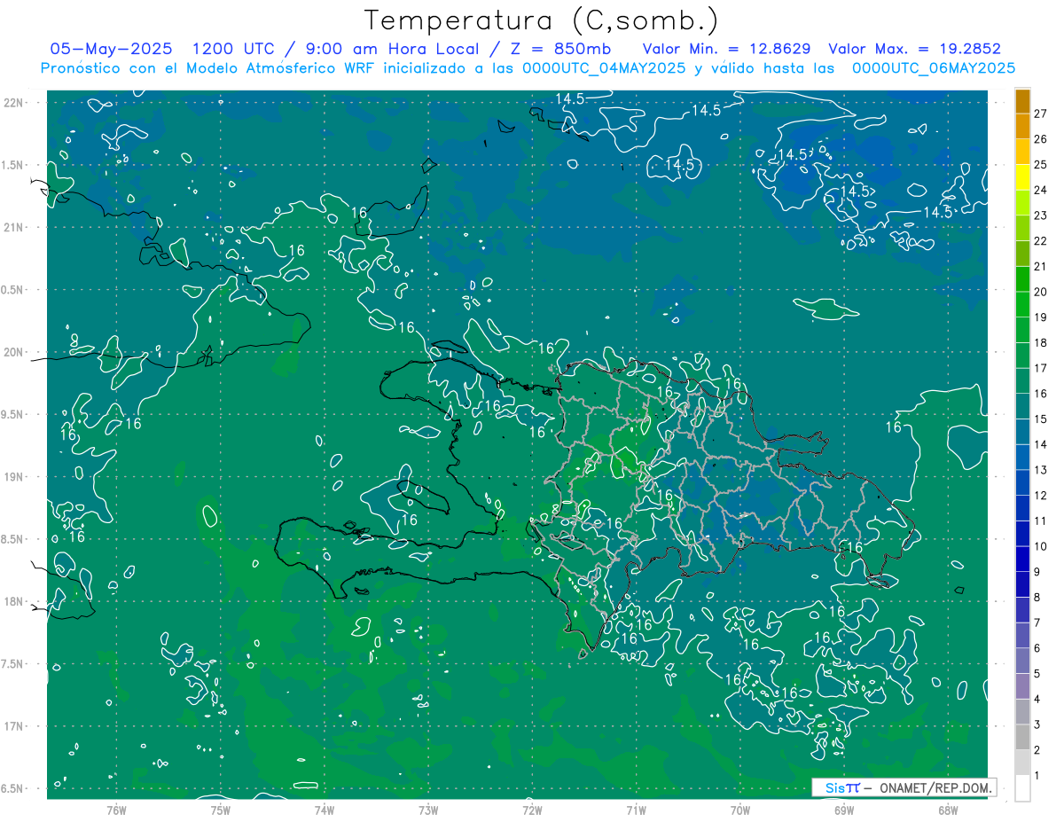Click the "3" label on the color scale

[x=1037, y=724]
